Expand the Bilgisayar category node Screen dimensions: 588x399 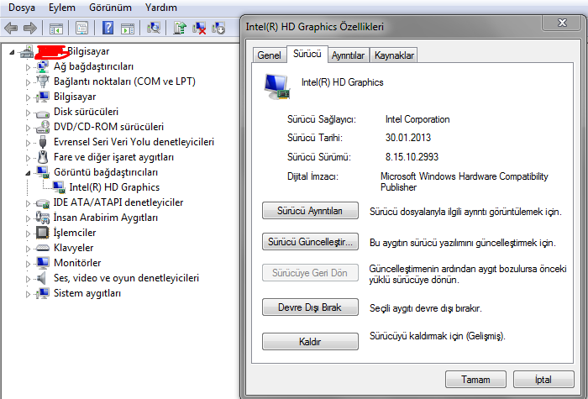(x=28, y=97)
